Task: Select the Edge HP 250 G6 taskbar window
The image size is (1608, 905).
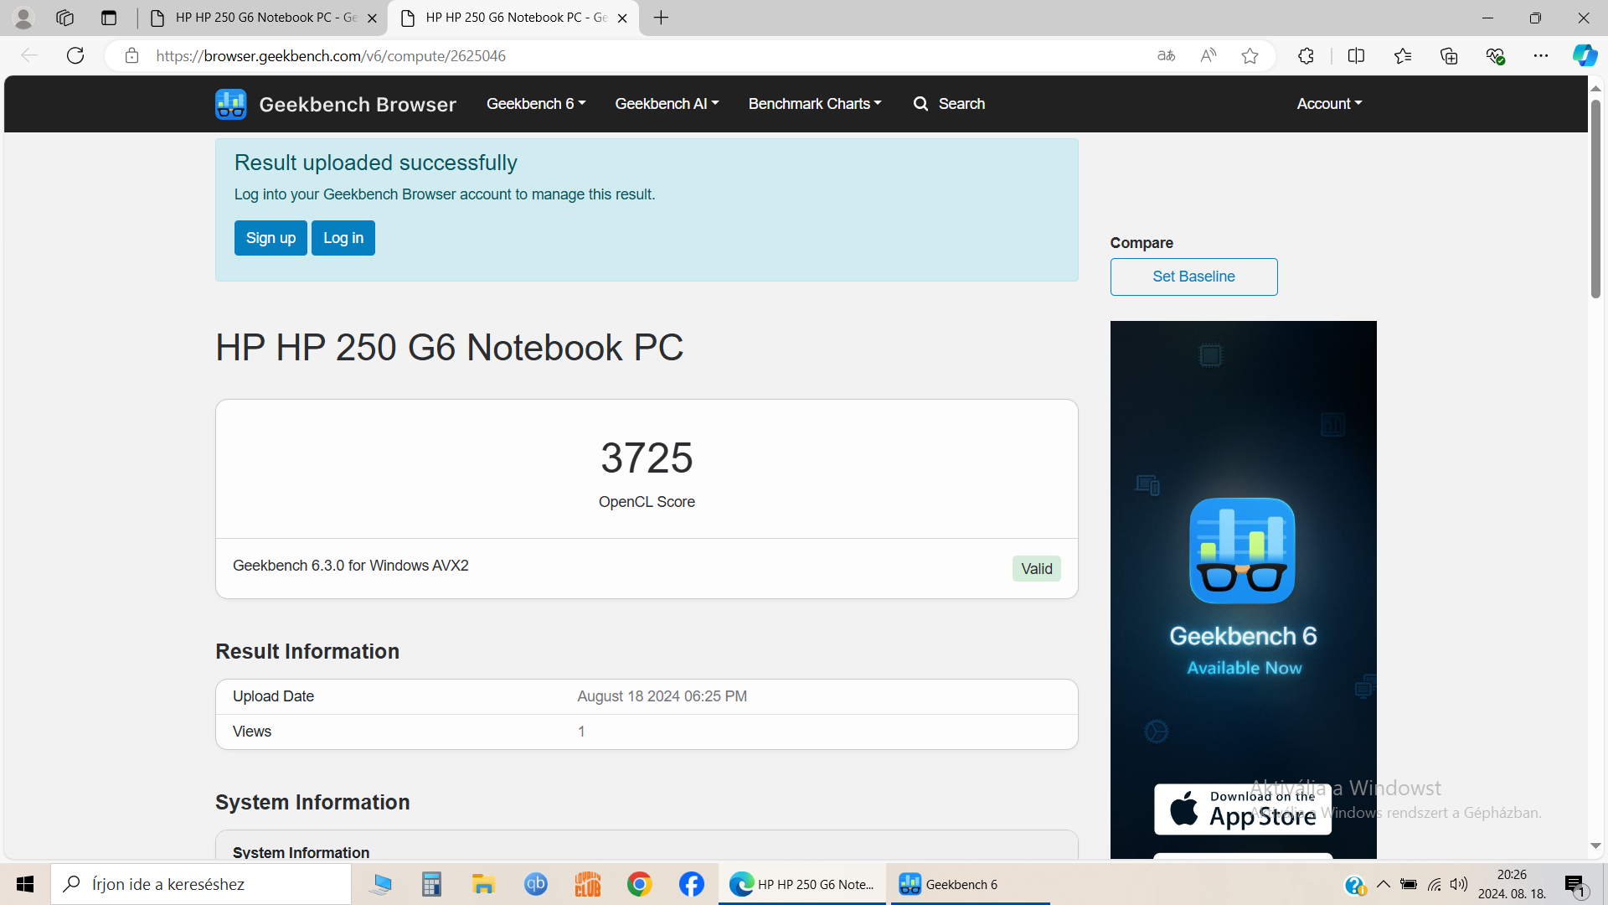Action: (802, 884)
